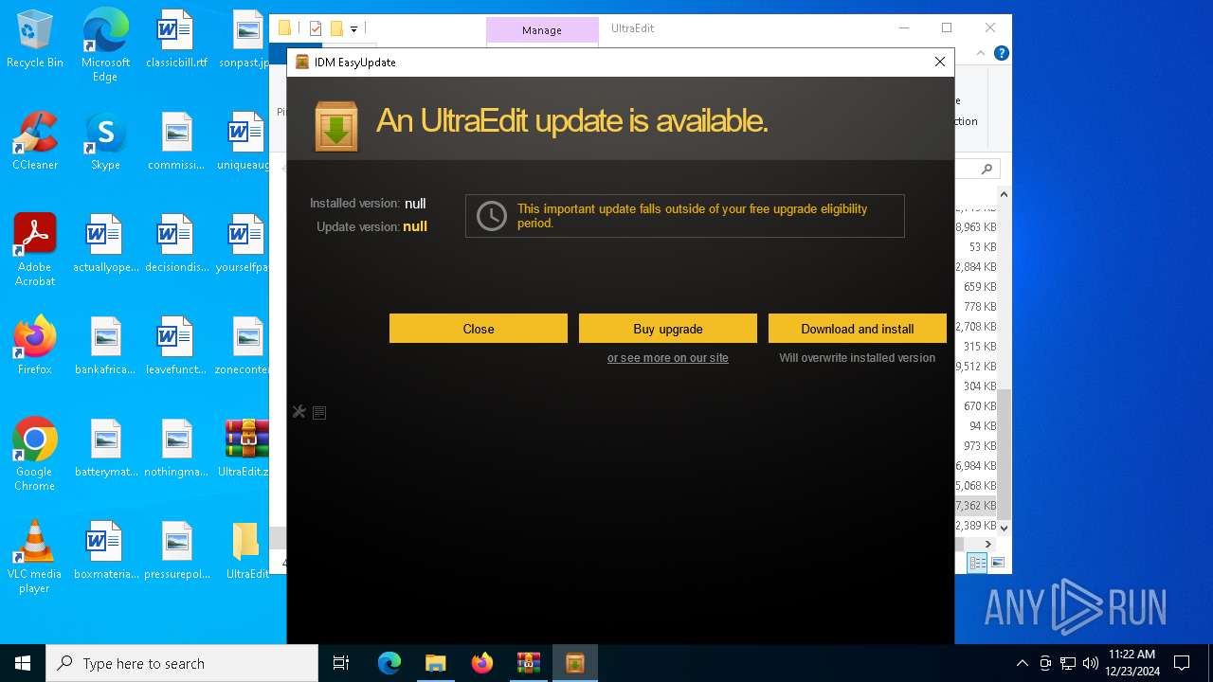Open 'or see more on our site' link
Viewport: 1213px width, 682px height.
[667, 358]
